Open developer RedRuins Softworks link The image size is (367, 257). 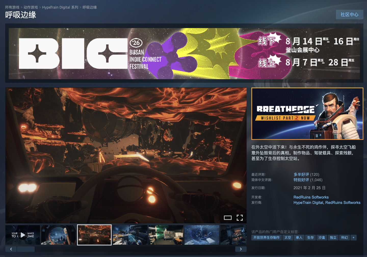[311, 197]
